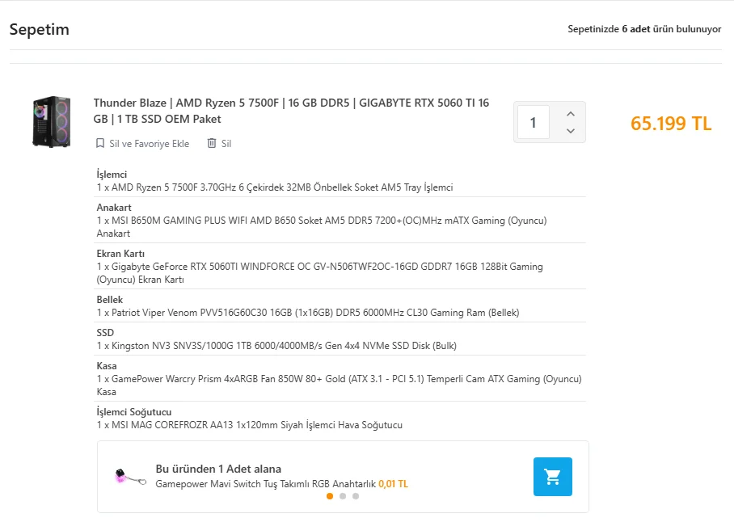
Task: Click the bookmark icon for favorites
Action: click(99, 143)
